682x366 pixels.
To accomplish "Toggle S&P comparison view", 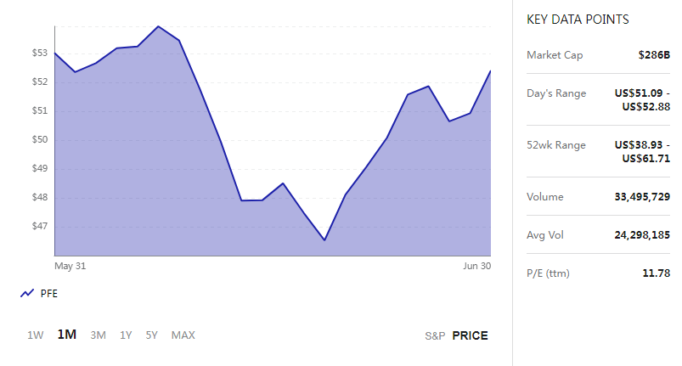I will pyautogui.click(x=435, y=336).
